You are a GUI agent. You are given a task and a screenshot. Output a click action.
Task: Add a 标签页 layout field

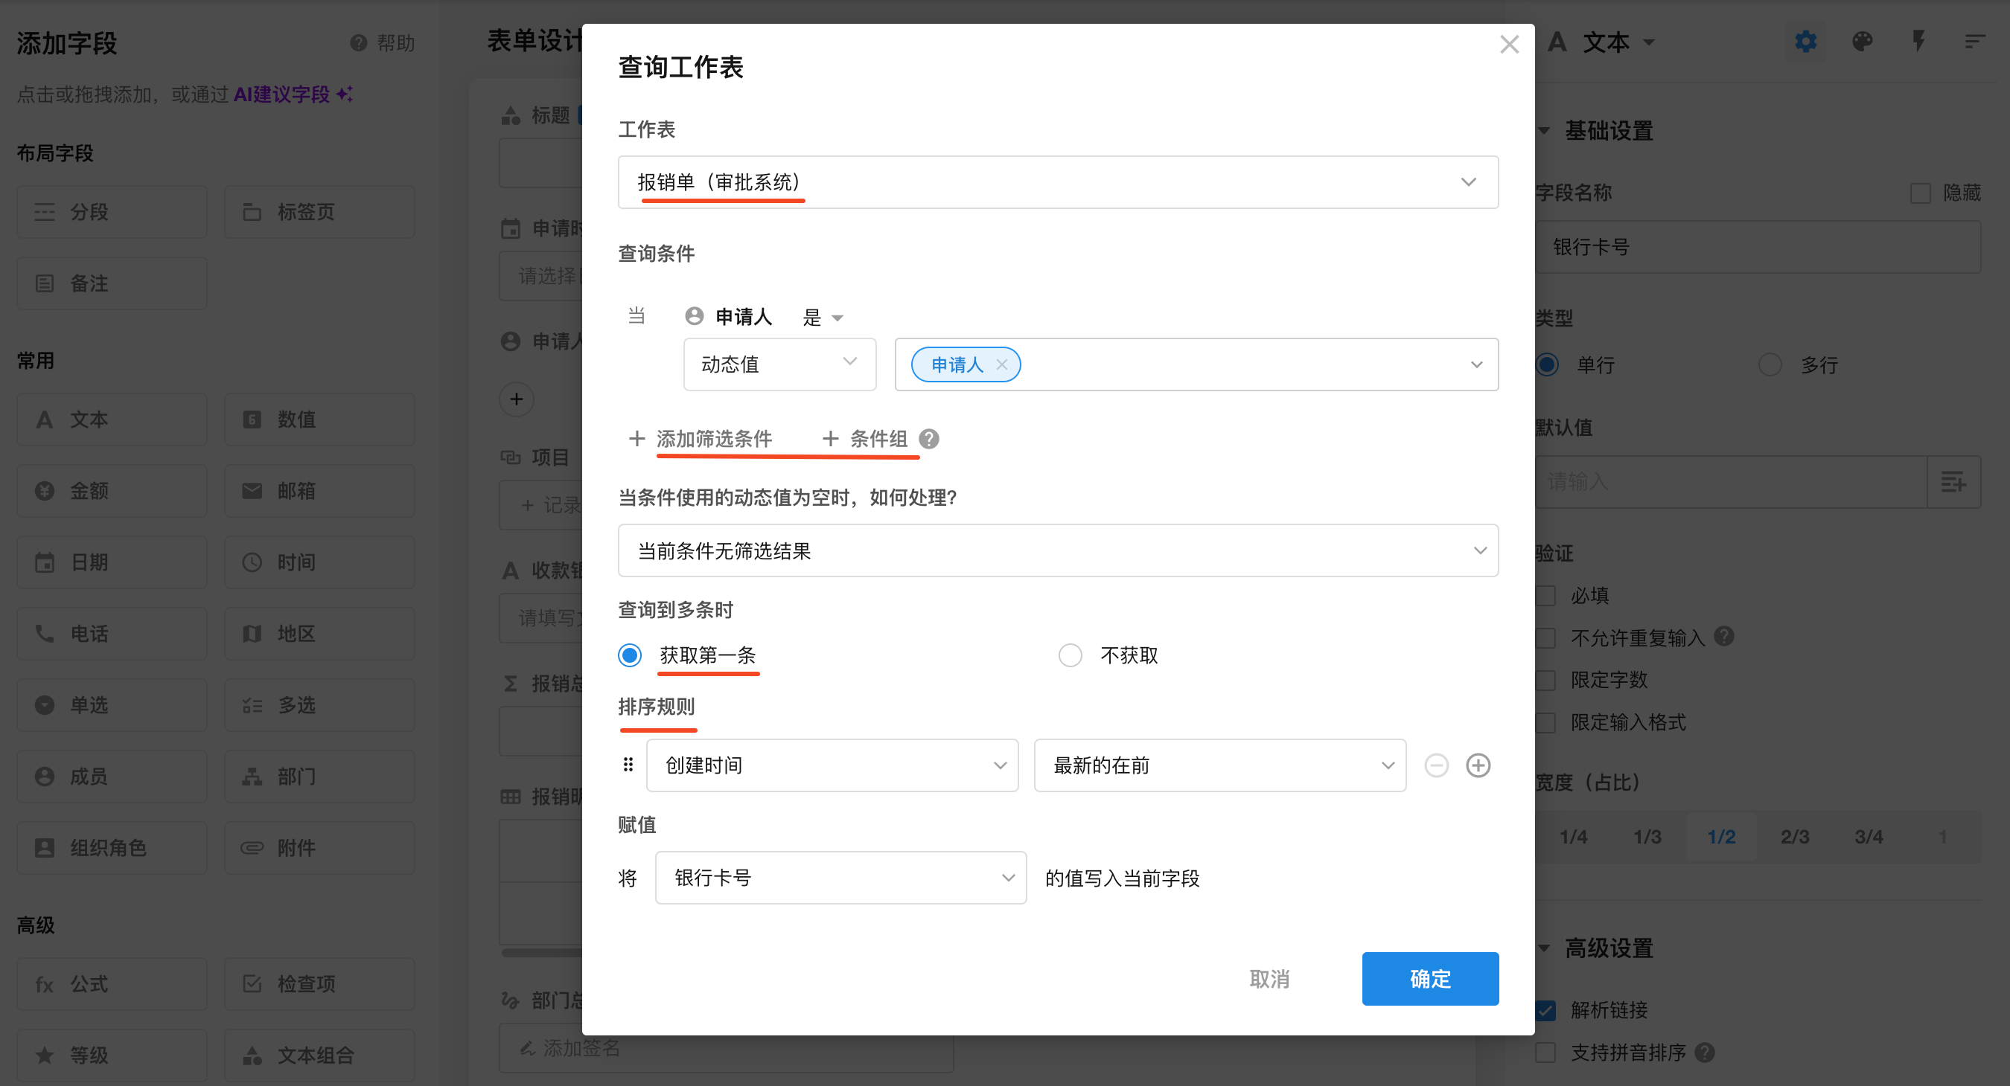319,212
